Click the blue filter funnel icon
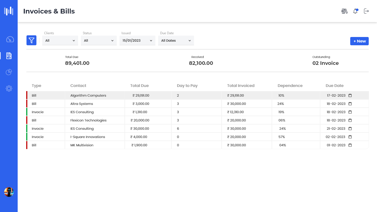The height and width of the screenshot is (212, 377). point(31,40)
